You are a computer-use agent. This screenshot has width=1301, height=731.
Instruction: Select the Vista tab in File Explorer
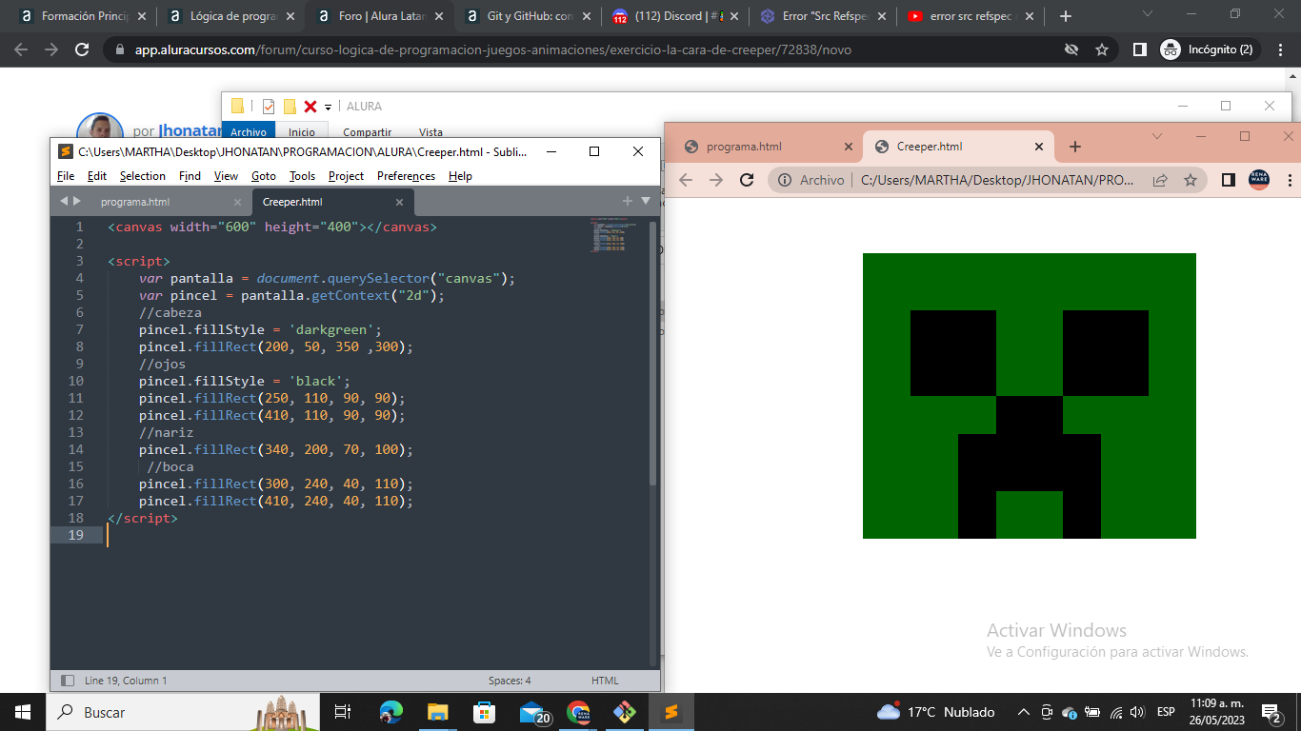tap(430, 132)
